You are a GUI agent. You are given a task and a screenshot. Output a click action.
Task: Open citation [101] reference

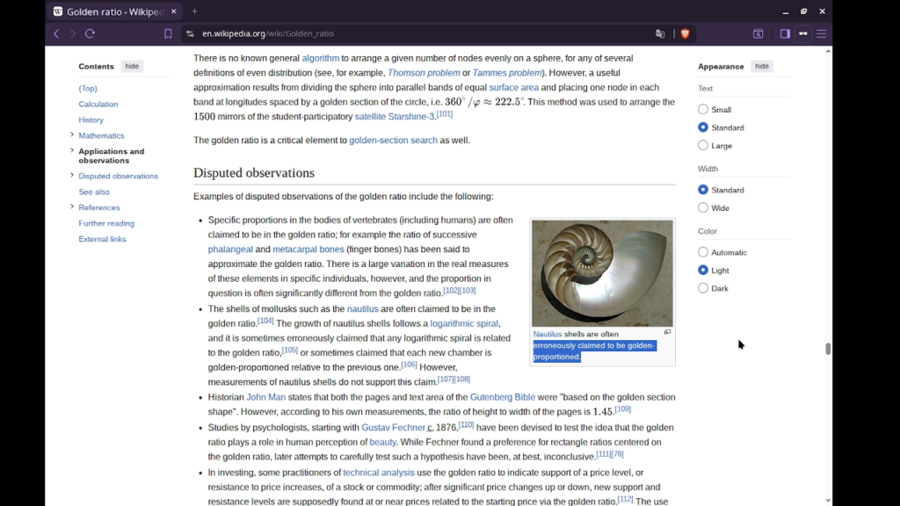(x=444, y=114)
